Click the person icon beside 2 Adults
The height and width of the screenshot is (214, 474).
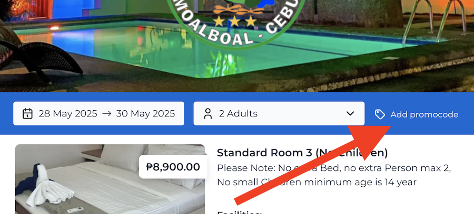click(208, 114)
